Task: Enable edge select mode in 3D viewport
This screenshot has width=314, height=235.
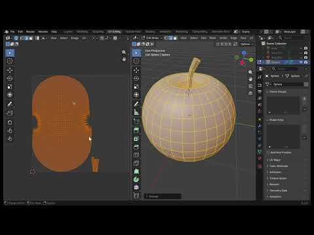Action: 171,39
